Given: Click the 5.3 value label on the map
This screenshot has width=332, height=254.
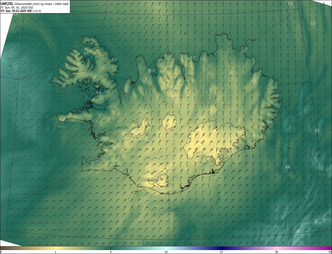Looking at the screenshot, I should (x=152, y=70).
